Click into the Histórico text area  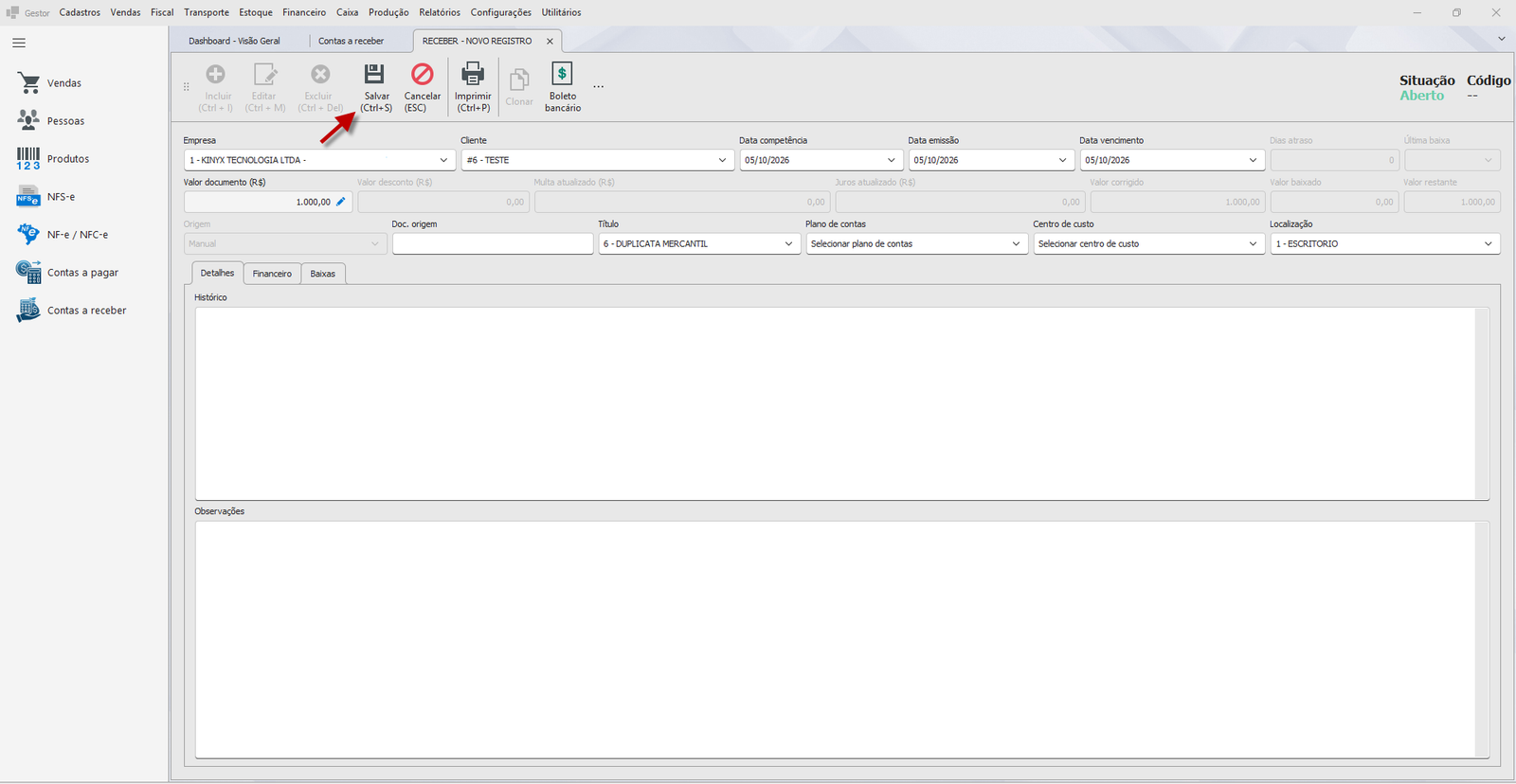tap(842, 403)
